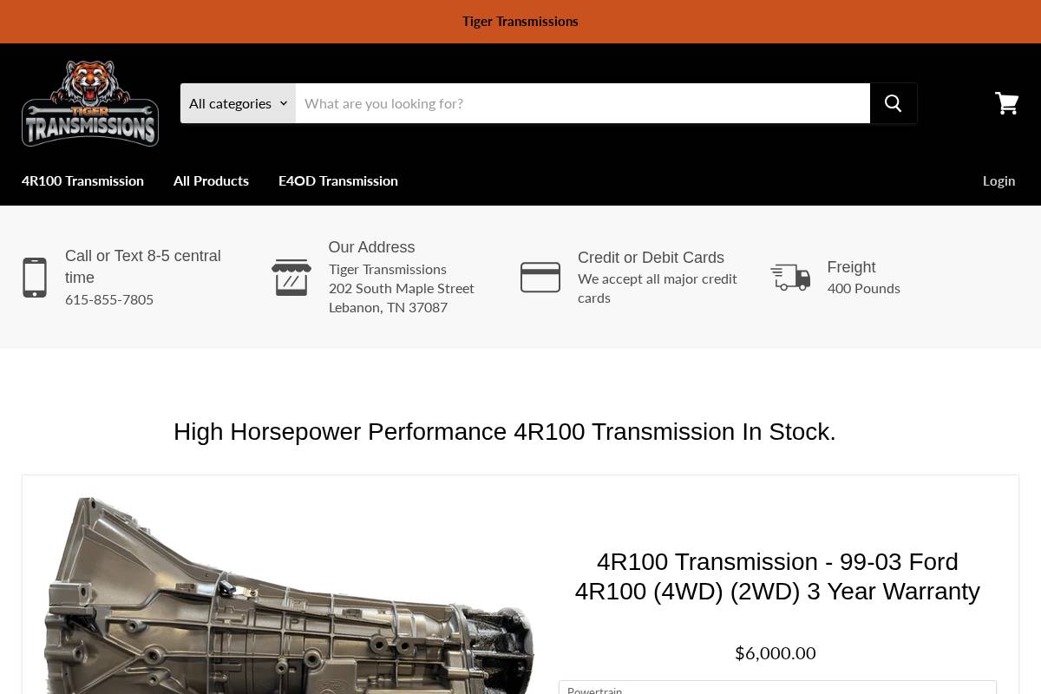This screenshot has height=694, width=1041.
Task: Click the phone number 615-855-7805
Action: point(109,298)
